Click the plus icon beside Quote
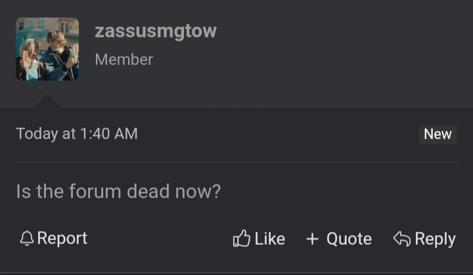The height and width of the screenshot is (275, 473). coord(313,239)
